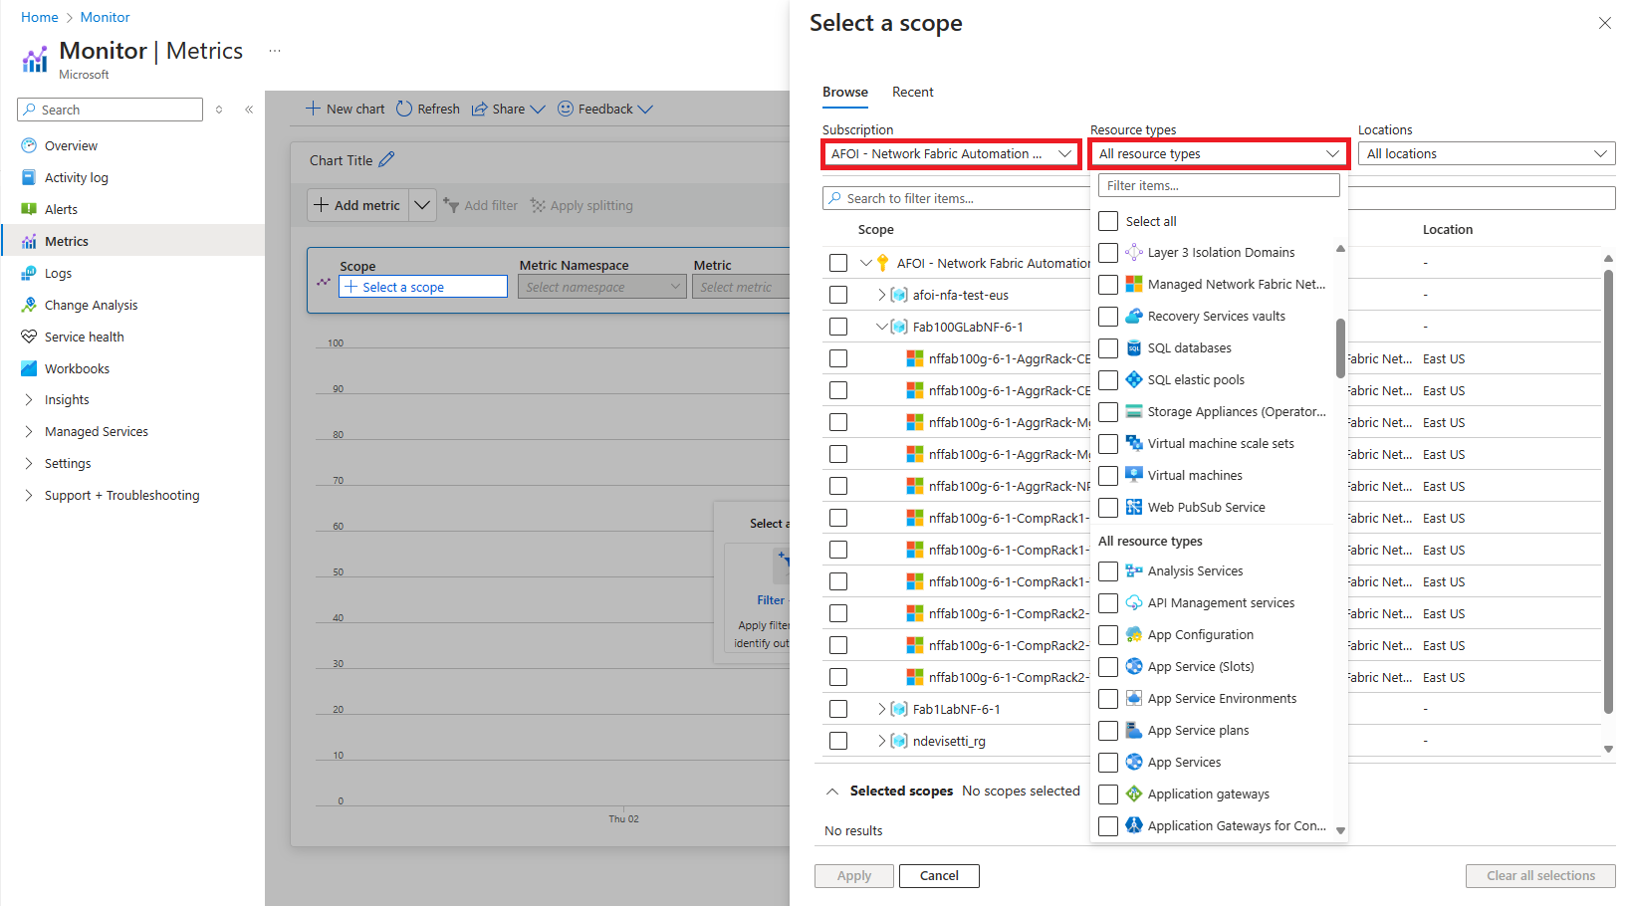This screenshot has width=1630, height=906.
Task: Click the Home breadcrumb link
Action: pyautogui.click(x=40, y=17)
